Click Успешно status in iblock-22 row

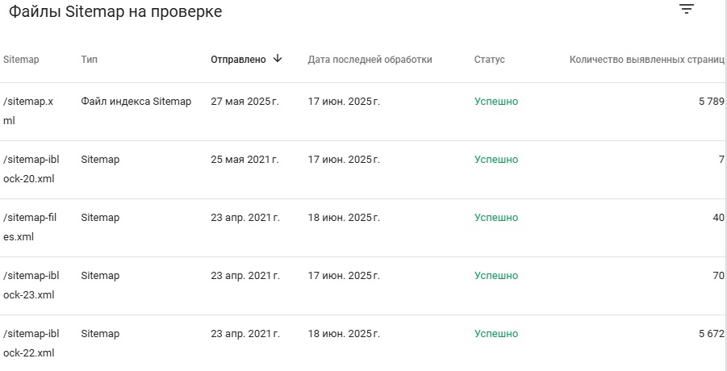496,333
